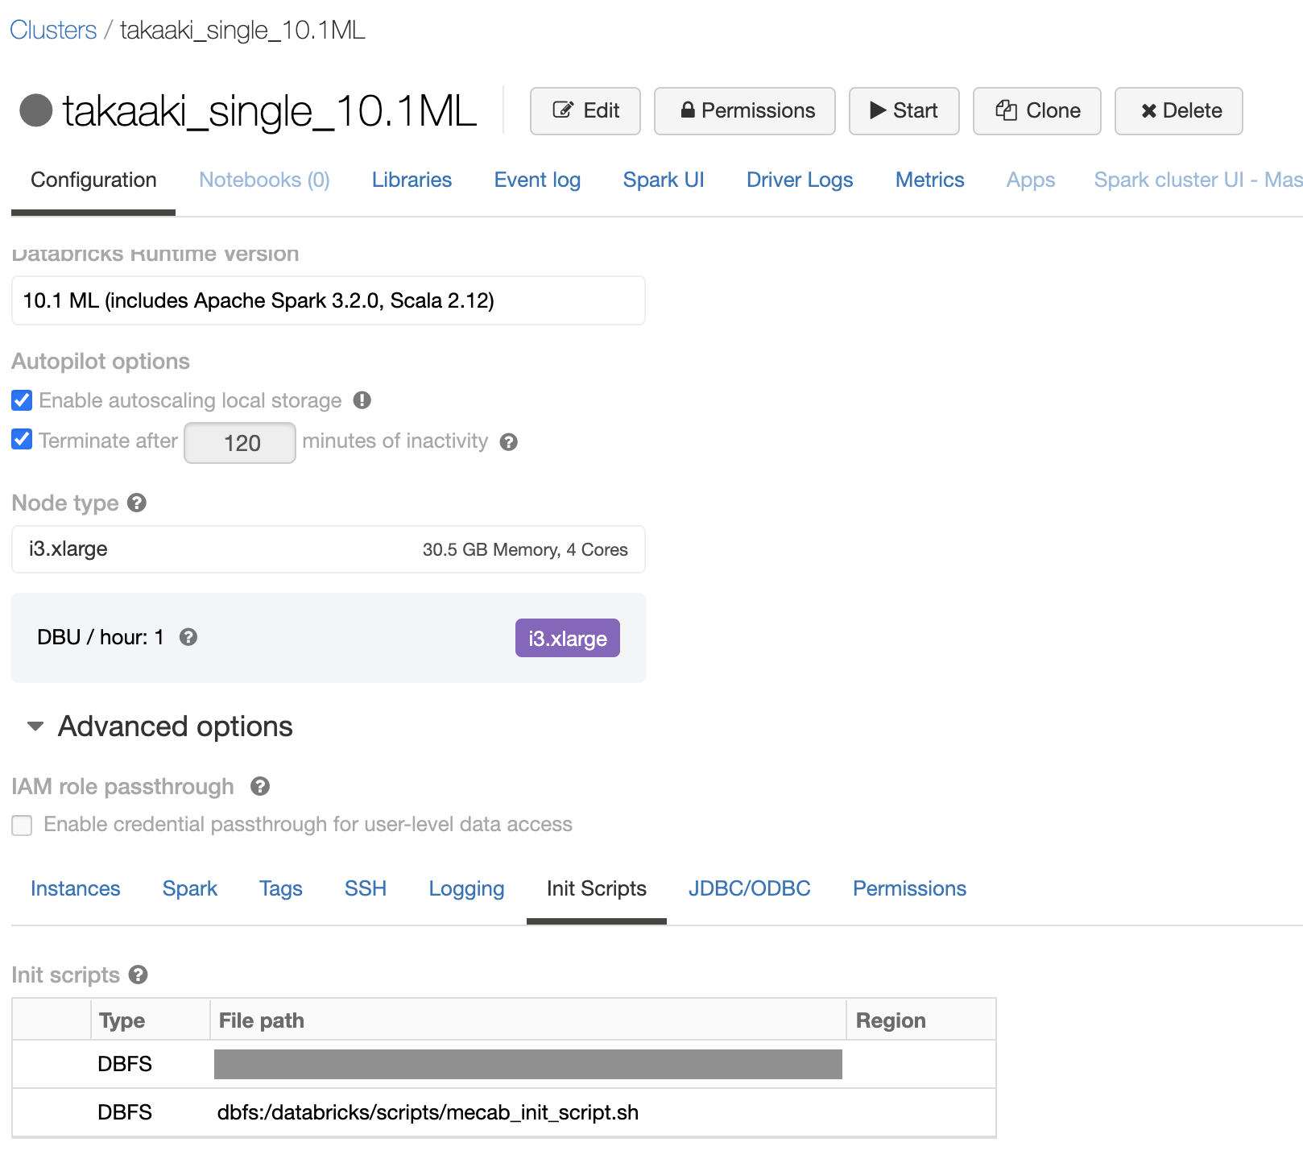Click the warning icon beside autoscaling local storage
The image size is (1303, 1163).
tap(362, 400)
